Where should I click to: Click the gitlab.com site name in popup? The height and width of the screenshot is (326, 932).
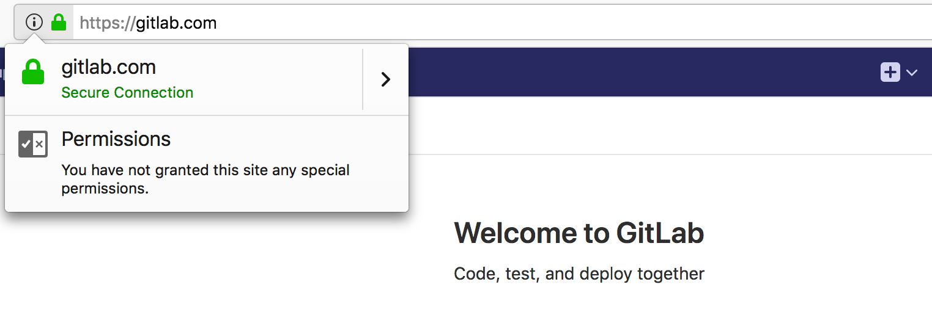point(109,67)
